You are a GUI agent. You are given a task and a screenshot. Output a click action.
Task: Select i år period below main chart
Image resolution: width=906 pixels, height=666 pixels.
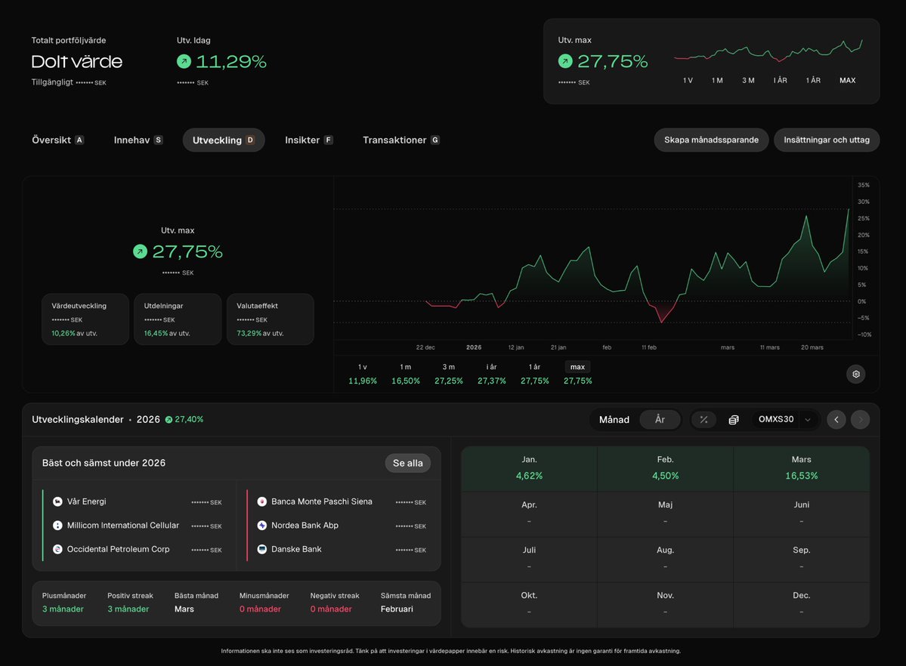click(492, 374)
